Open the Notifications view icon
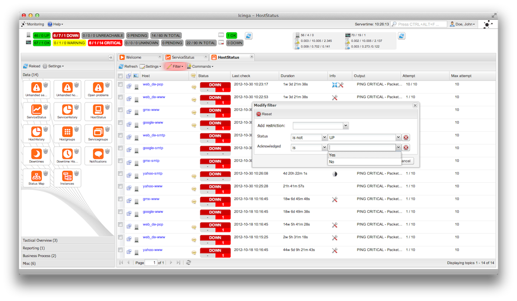This screenshot has width=517, height=301. tap(98, 154)
